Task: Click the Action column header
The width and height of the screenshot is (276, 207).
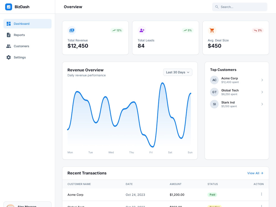Action: click(x=259, y=184)
